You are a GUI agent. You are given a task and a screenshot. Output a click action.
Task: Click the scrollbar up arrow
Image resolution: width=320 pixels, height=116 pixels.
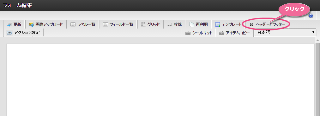tap(317, 40)
